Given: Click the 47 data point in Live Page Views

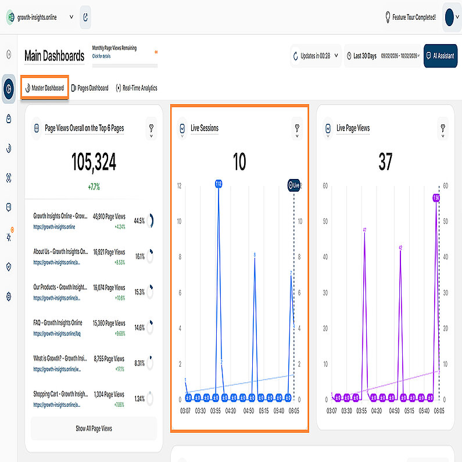Looking at the screenshot, I should point(364,230).
